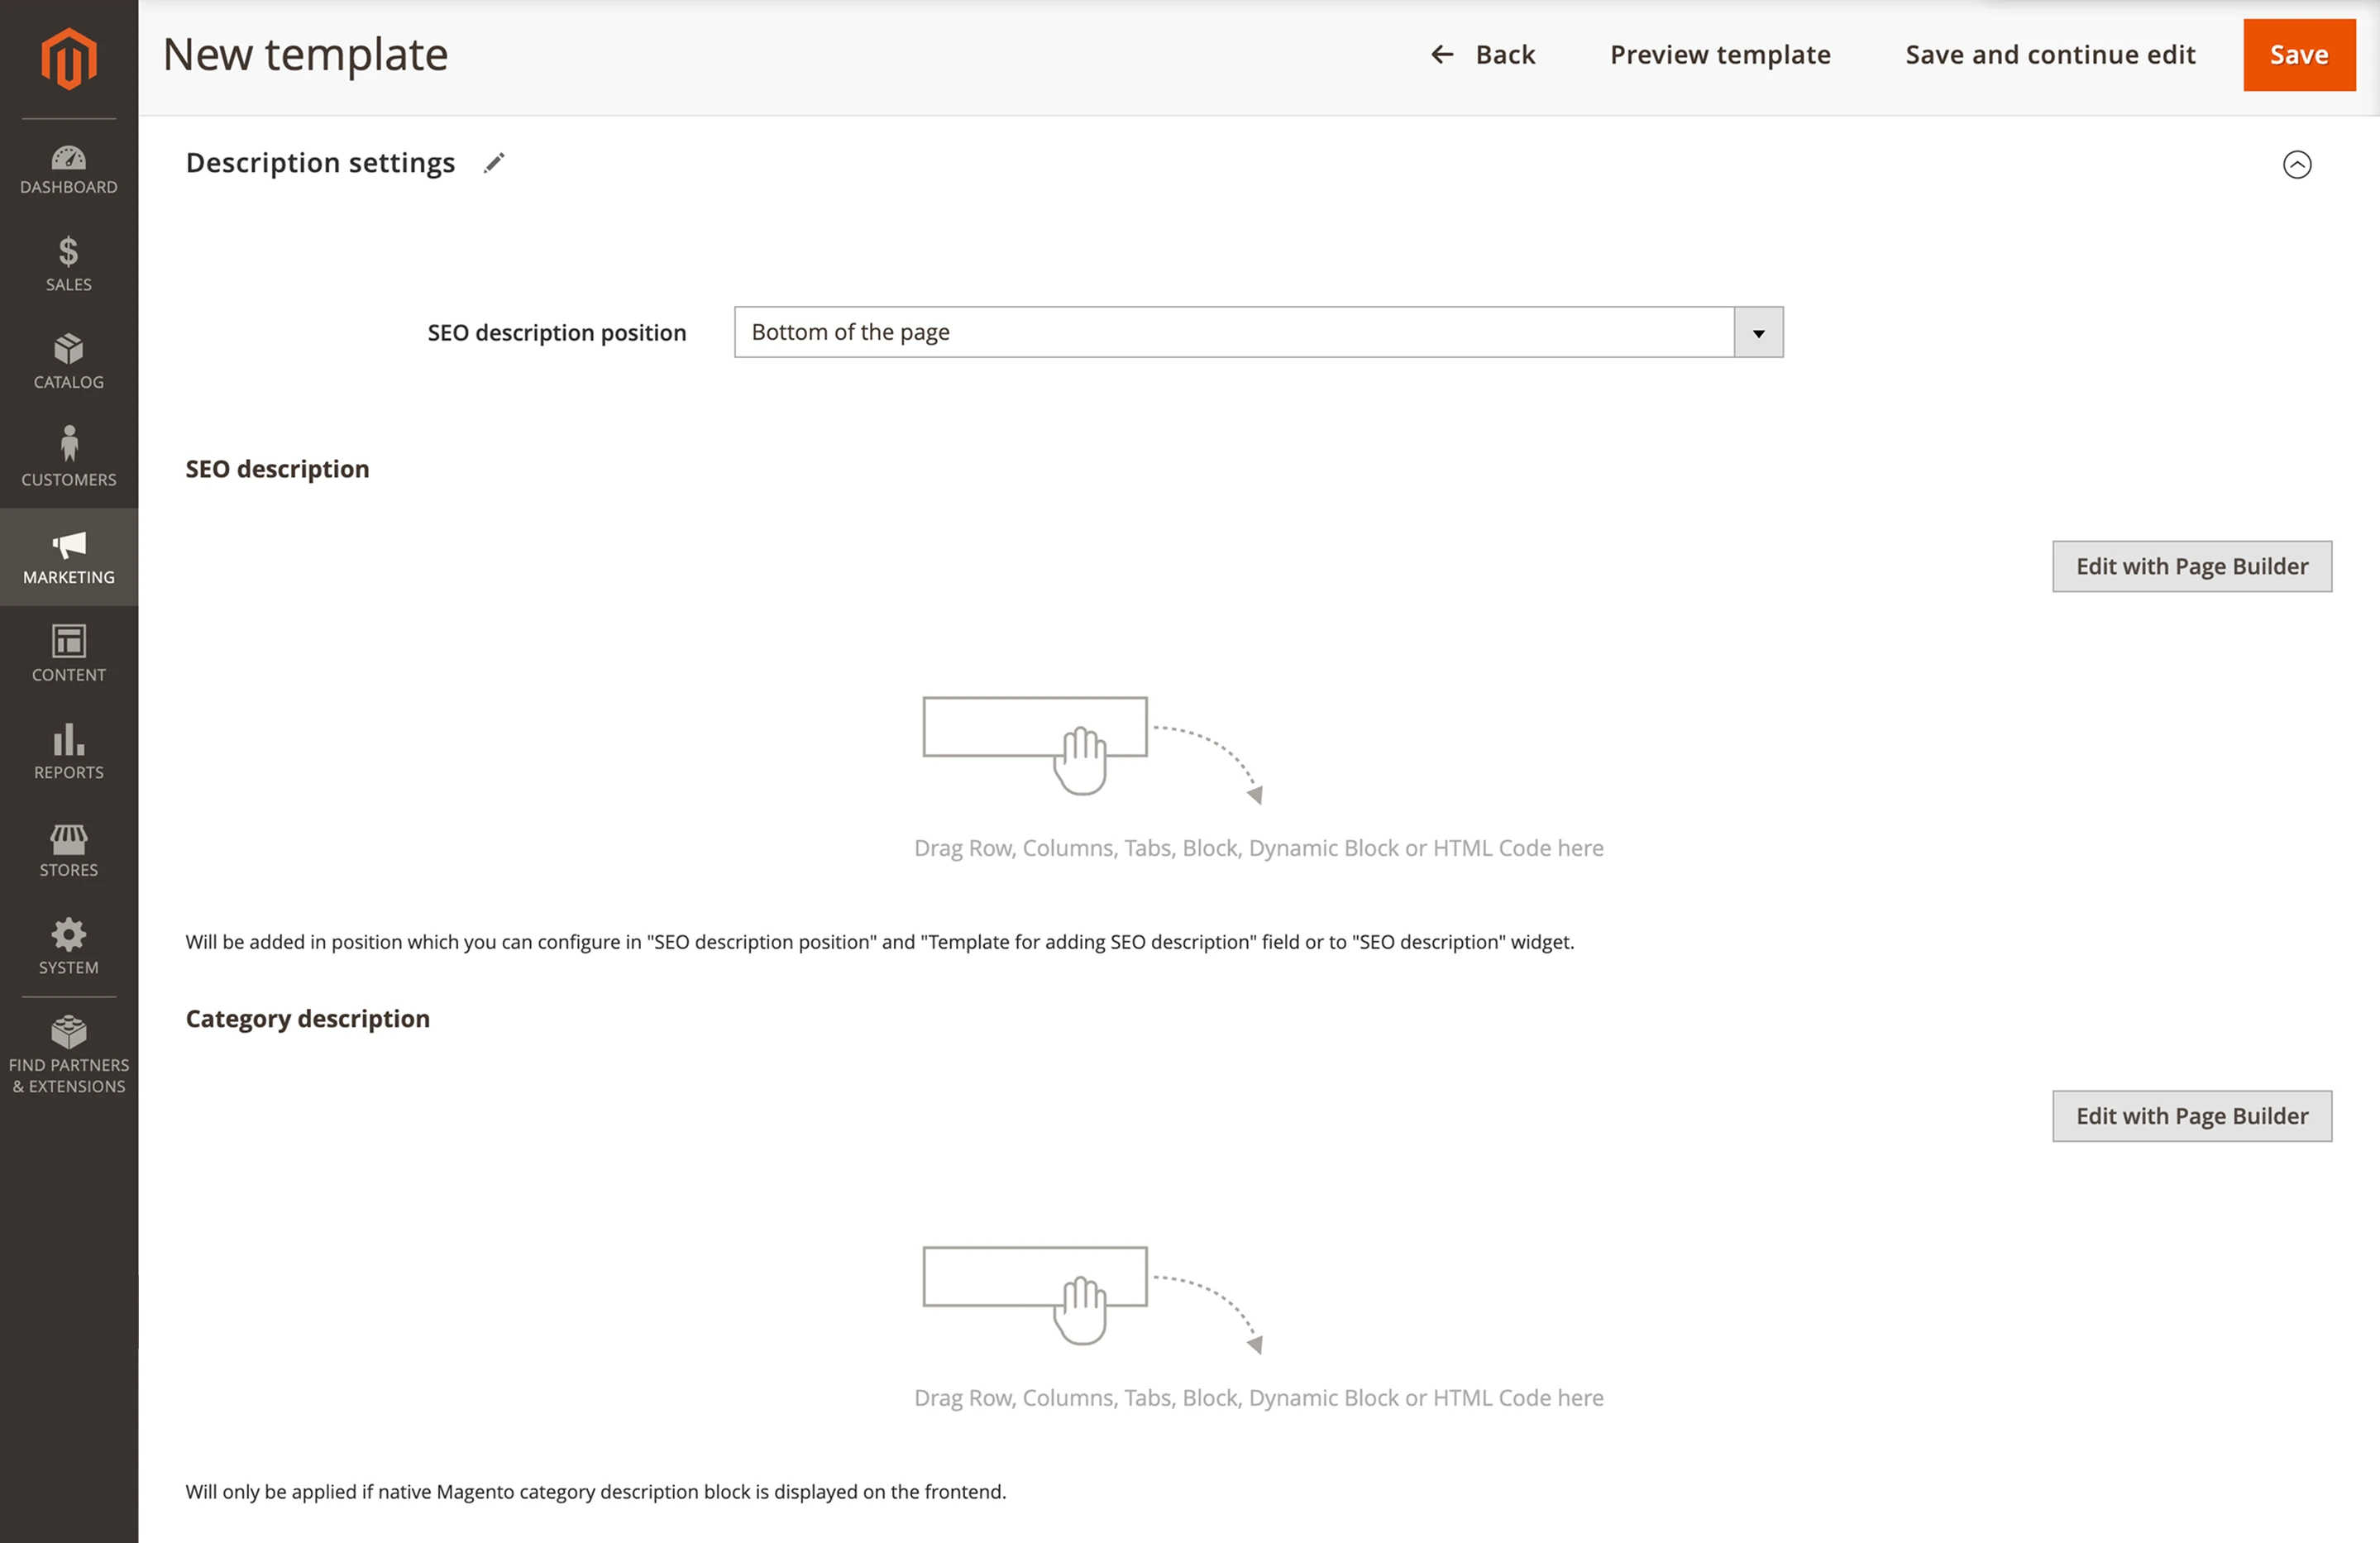The image size is (2380, 1543).
Task: Select the Content icon in the sidebar
Action: 68,653
